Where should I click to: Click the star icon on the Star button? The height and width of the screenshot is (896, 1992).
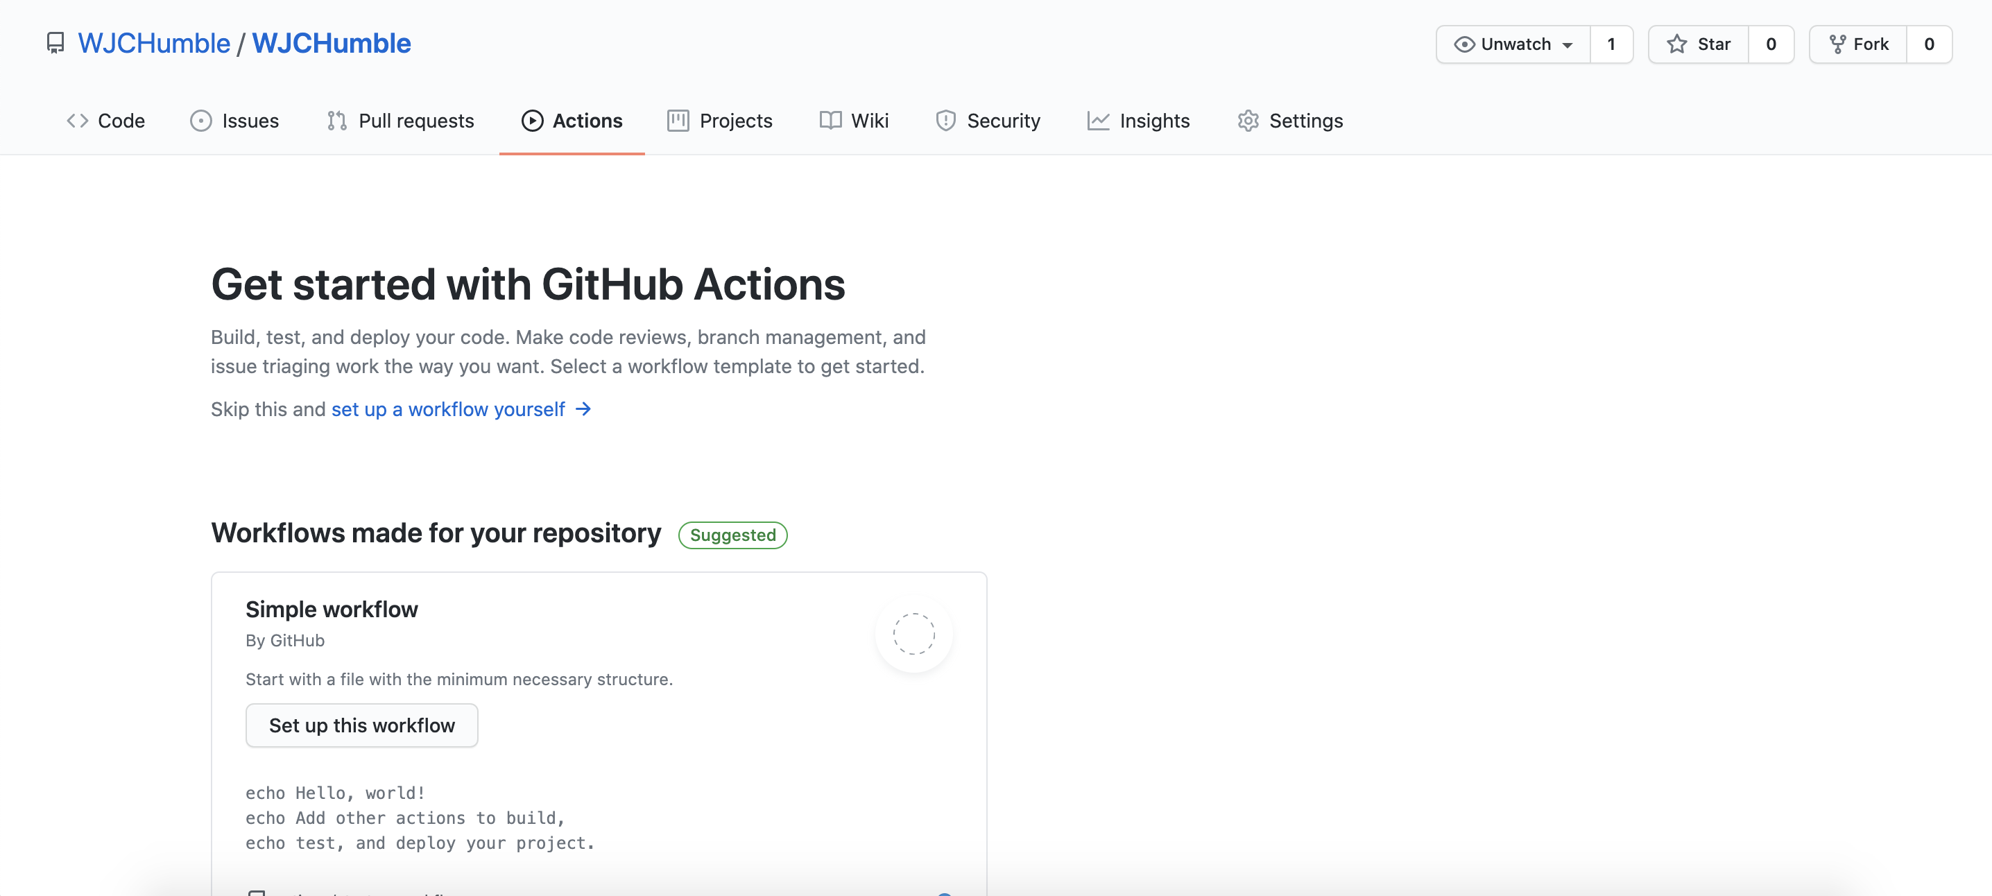click(x=1676, y=44)
